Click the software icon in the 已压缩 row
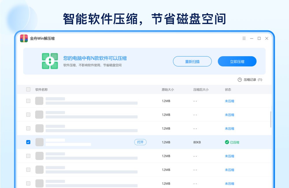 [39, 142]
